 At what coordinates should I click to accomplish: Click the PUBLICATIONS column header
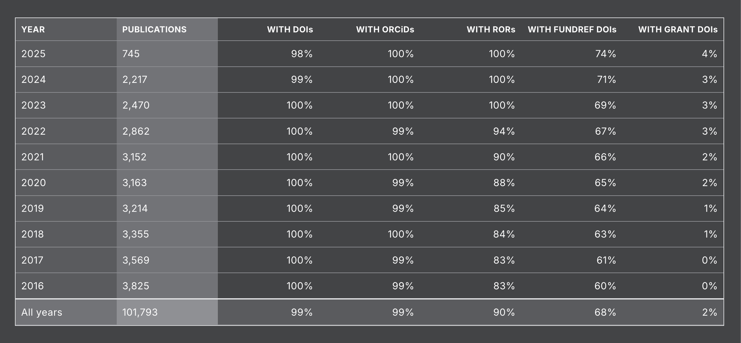click(x=154, y=30)
